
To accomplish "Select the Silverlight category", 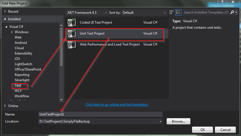I will pos(22,80).
